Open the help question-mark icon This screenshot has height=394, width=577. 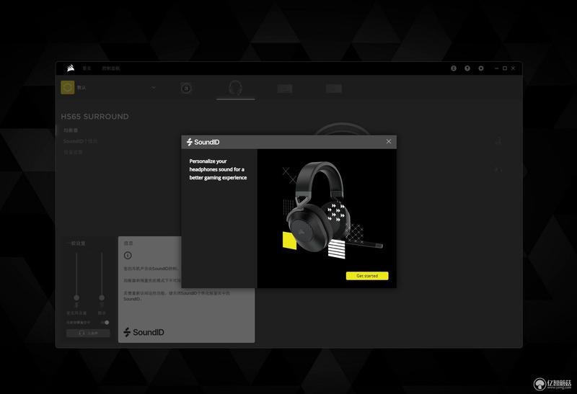tap(467, 68)
